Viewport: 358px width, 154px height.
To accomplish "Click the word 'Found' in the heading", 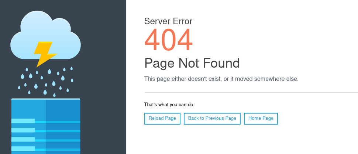I will 221,63.
